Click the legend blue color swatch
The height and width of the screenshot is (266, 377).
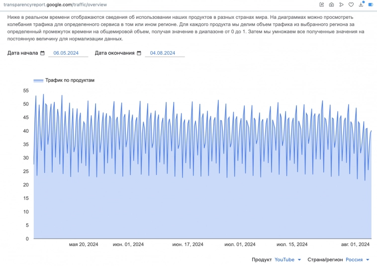[x=38, y=80]
